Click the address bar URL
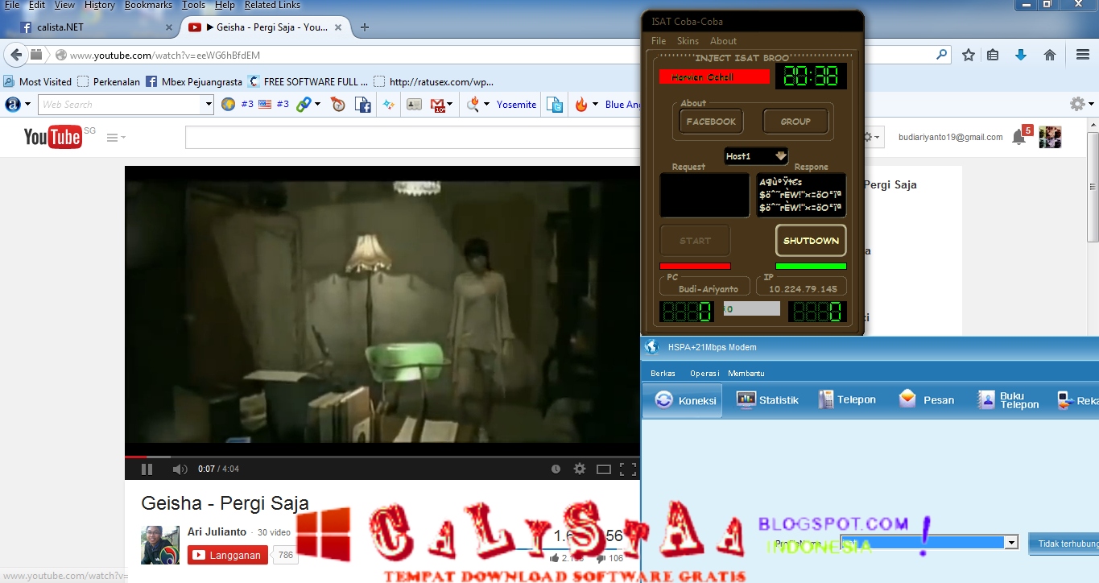 [165, 56]
